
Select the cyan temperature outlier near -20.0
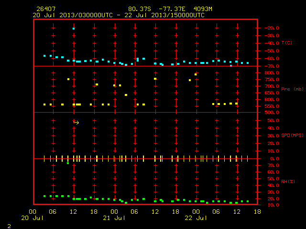click(x=74, y=29)
